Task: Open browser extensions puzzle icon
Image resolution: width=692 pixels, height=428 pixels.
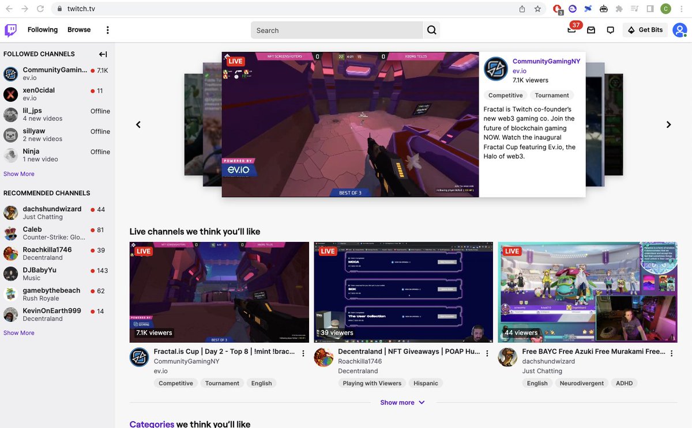Action: (619, 9)
